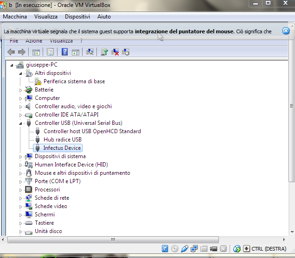Screen dimensions: 295x258
Task: Click the CTRL (DESTRA) host key label
Action: (x=269, y=249)
